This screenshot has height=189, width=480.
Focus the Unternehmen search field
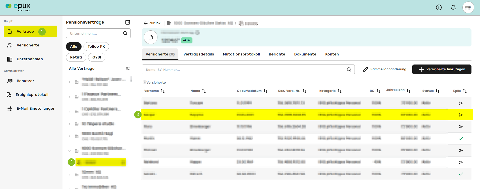coord(98,33)
